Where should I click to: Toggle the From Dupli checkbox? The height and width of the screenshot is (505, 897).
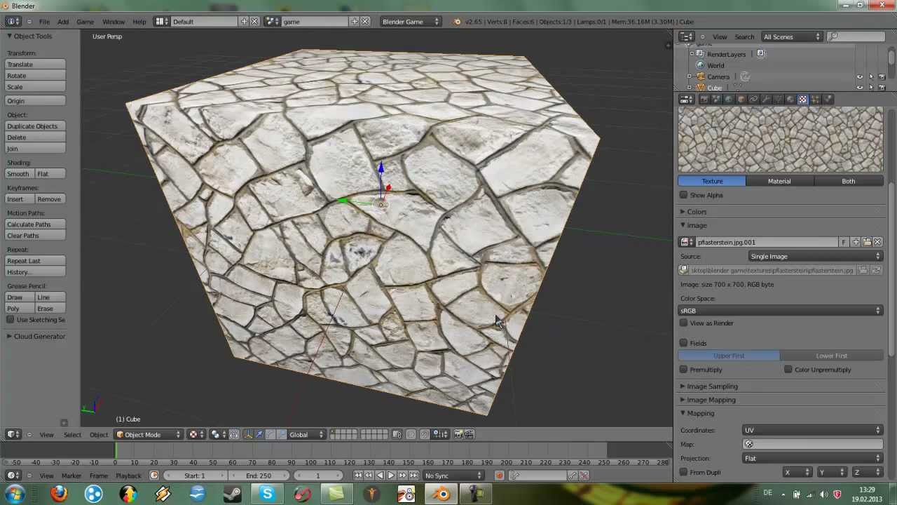point(683,472)
